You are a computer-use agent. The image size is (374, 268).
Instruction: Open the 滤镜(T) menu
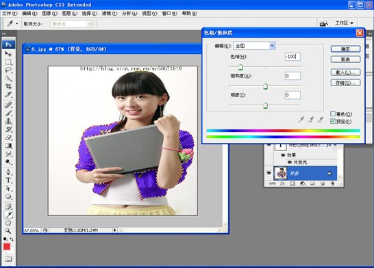pos(110,13)
